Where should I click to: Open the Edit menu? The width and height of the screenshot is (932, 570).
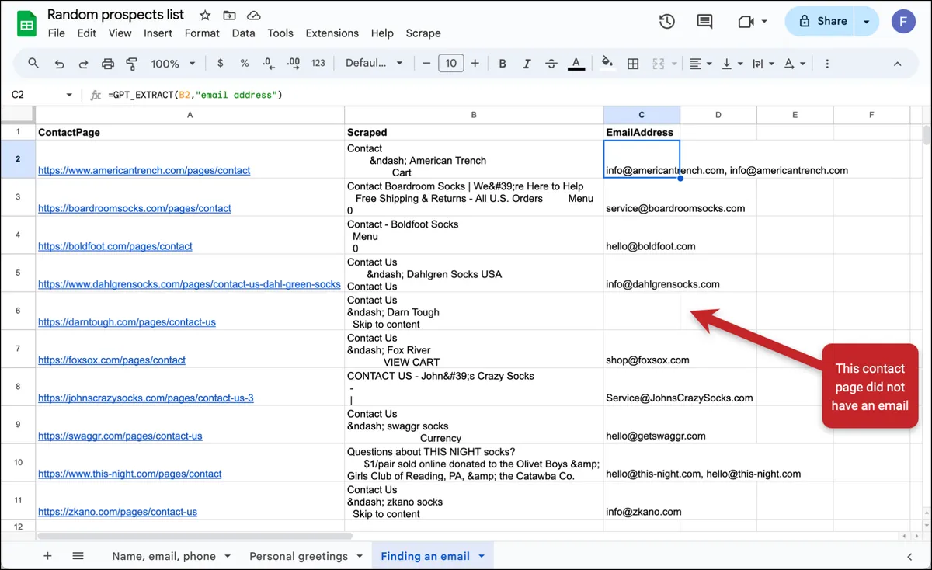point(87,33)
